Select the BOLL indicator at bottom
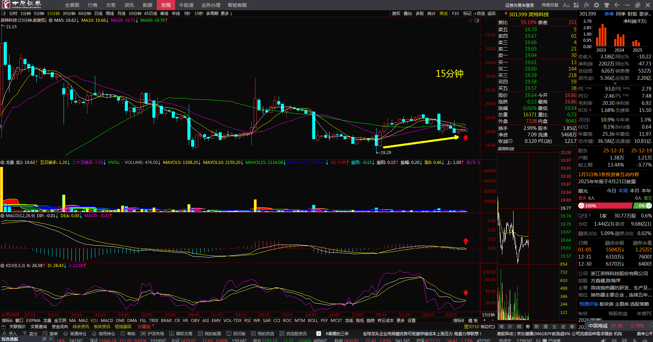The image size is (653, 342). click(x=313, y=321)
